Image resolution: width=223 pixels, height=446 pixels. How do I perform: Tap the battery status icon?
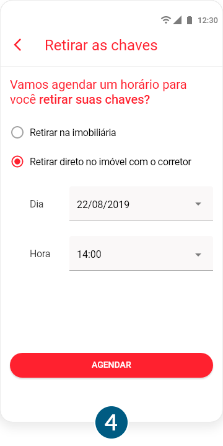tap(189, 20)
